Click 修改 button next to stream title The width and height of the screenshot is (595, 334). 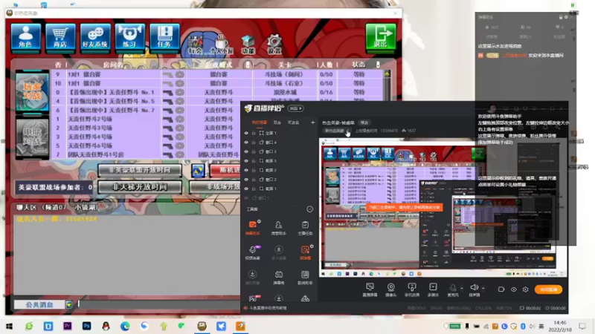[364, 122]
